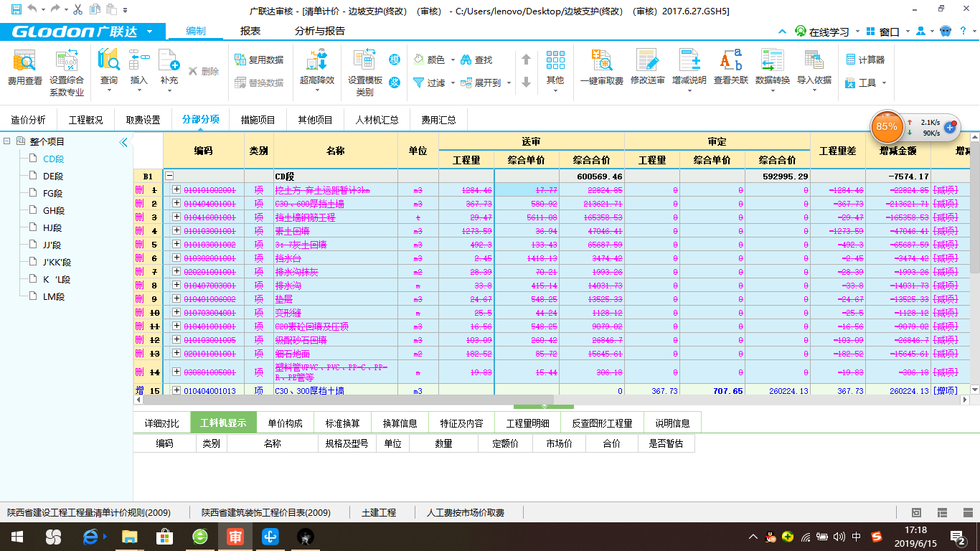Image resolution: width=980 pixels, height=551 pixels.
Task: Expand row 1 挖土方 item
Action: click(177, 190)
